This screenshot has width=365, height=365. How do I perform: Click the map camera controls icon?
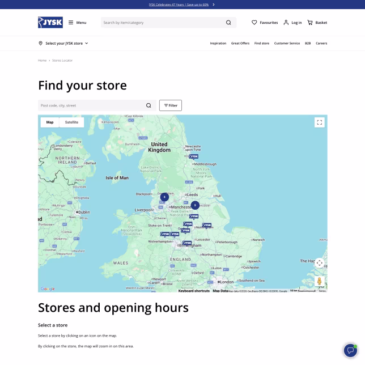point(320,263)
